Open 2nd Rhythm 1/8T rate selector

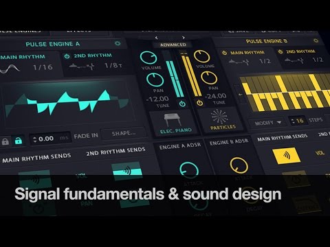tap(113, 66)
